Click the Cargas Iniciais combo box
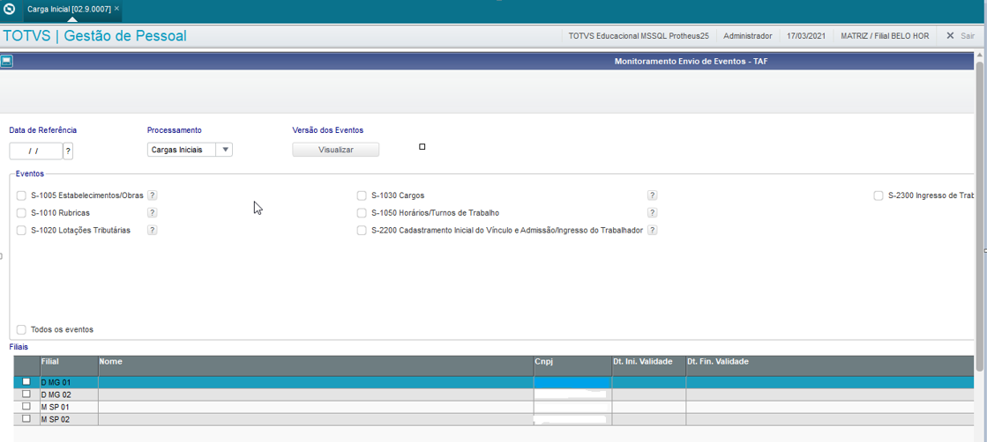The image size is (987, 442). tap(191, 151)
